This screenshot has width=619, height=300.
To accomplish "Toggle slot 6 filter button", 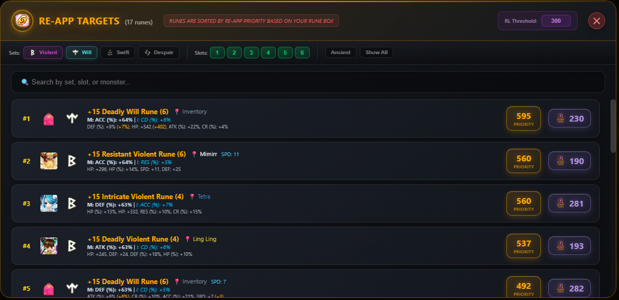I will 302,53.
